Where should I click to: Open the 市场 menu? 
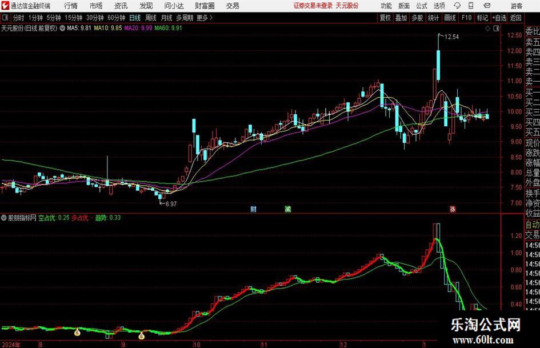pos(96,6)
